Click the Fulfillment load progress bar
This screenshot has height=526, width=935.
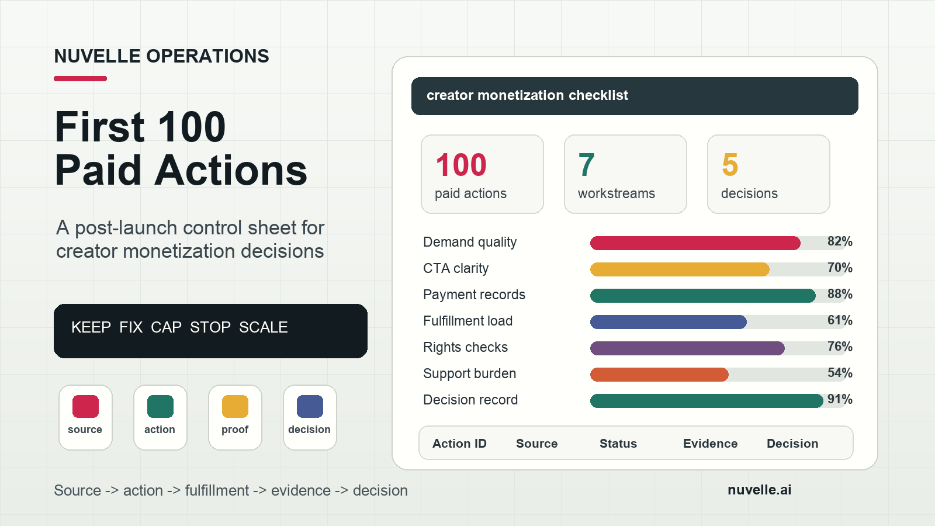(x=669, y=322)
